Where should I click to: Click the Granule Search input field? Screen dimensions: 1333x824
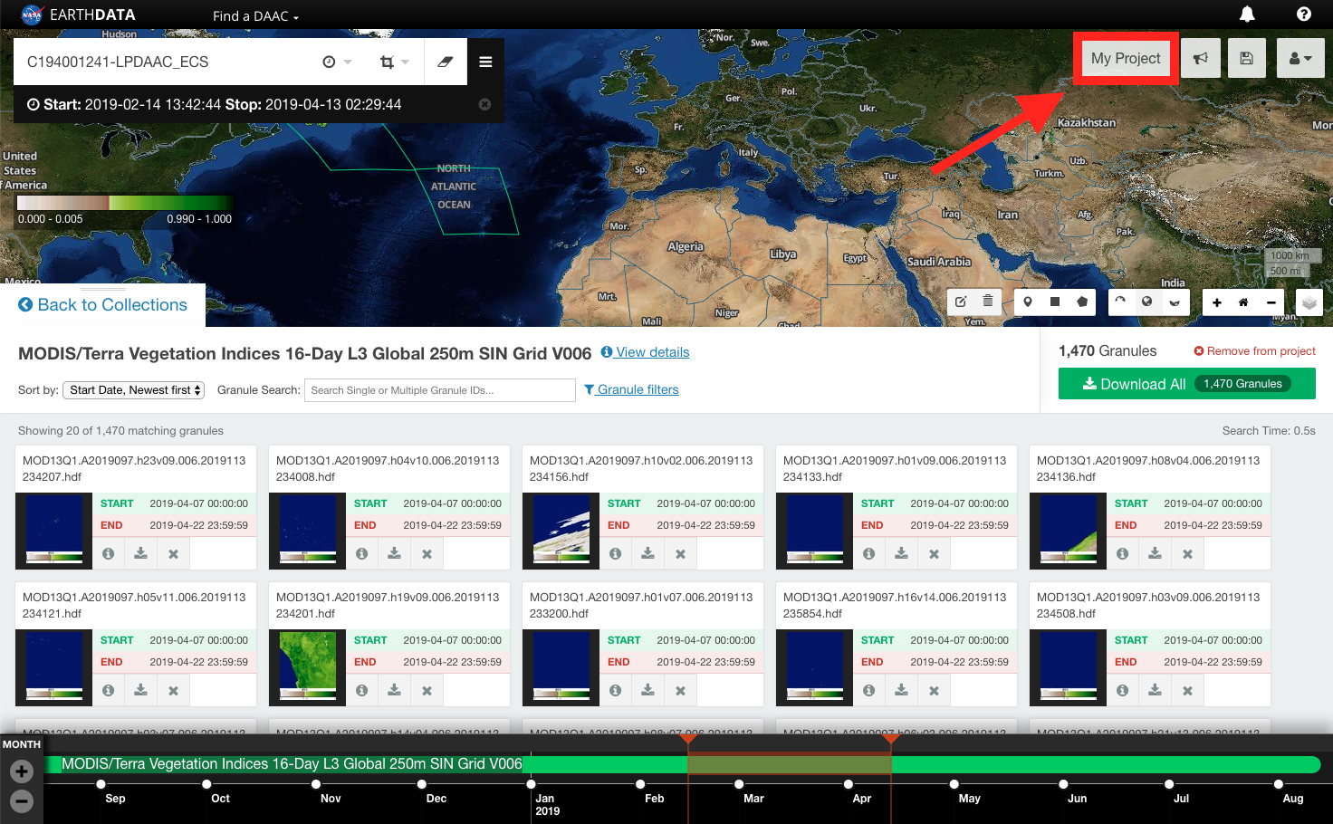pos(440,390)
